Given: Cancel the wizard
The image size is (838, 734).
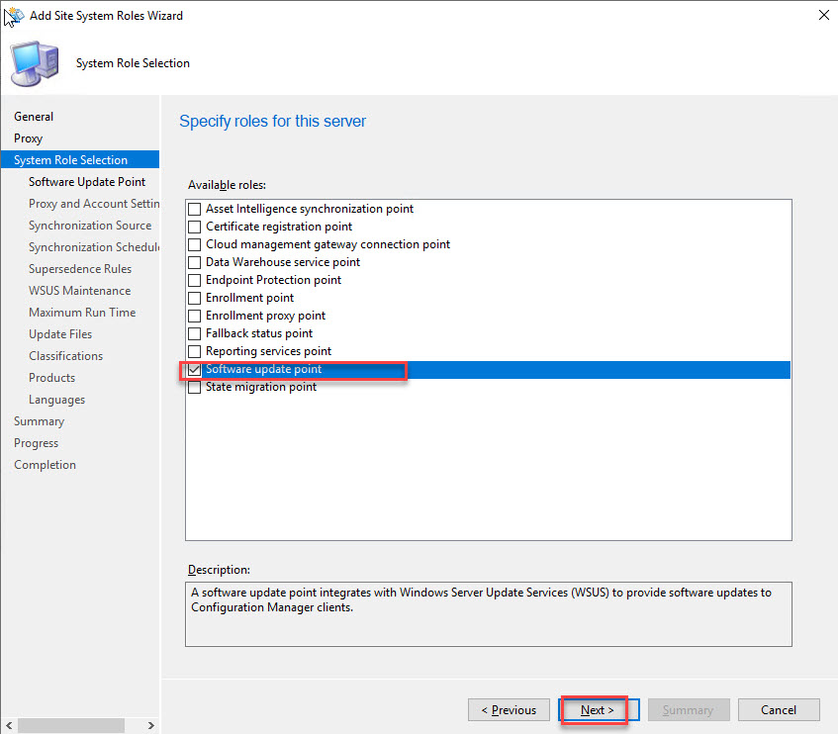Looking at the screenshot, I should tap(779, 710).
